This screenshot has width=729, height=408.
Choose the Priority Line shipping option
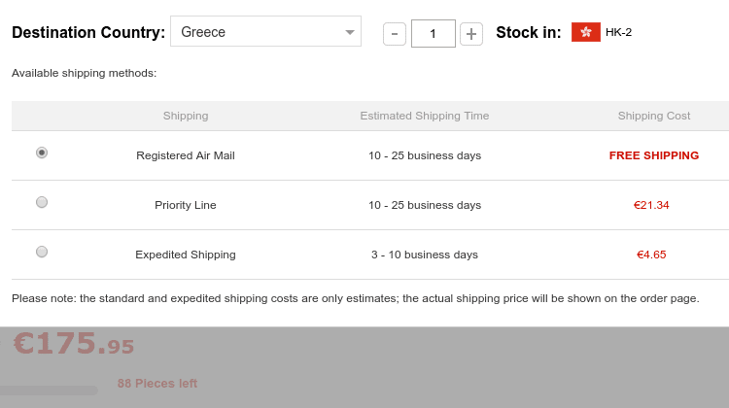pyautogui.click(x=42, y=202)
